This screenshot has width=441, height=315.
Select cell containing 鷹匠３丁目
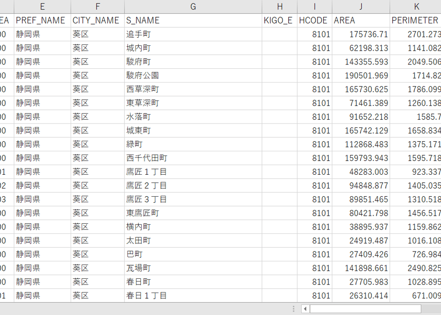[x=193, y=199]
